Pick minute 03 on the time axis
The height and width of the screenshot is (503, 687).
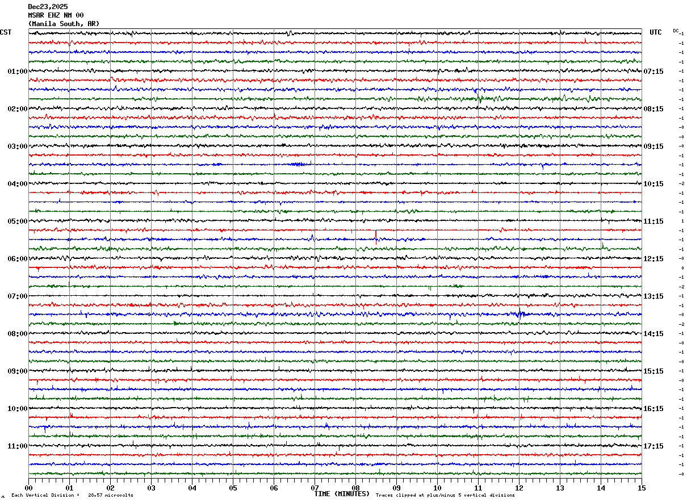coord(151,488)
